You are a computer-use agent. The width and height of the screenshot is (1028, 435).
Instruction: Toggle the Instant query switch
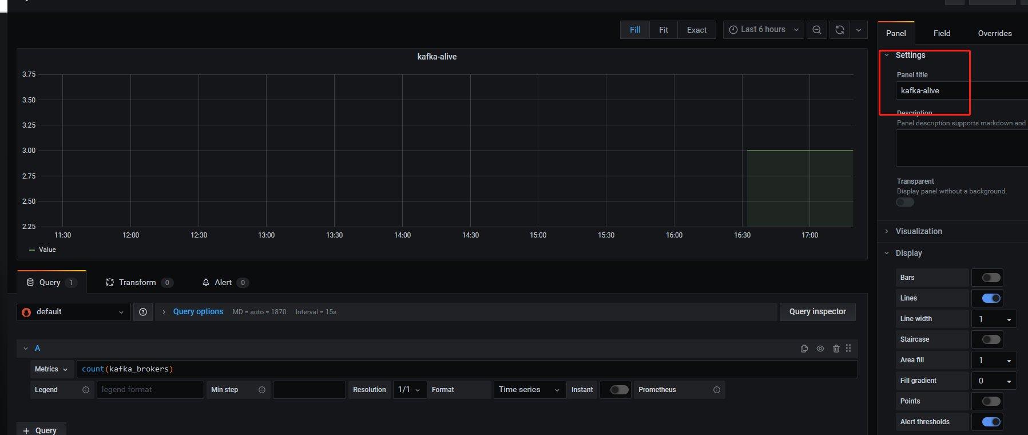point(619,390)
